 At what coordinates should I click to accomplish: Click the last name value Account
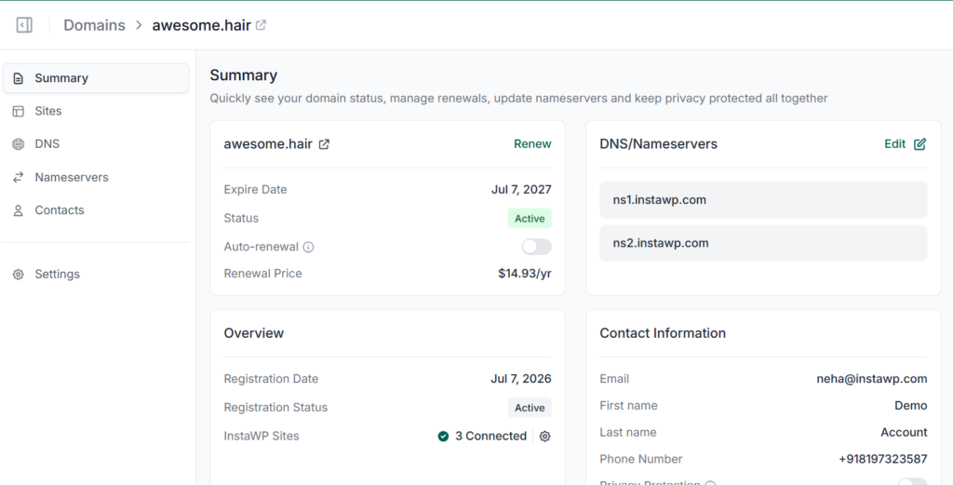[x=904, y=432]
